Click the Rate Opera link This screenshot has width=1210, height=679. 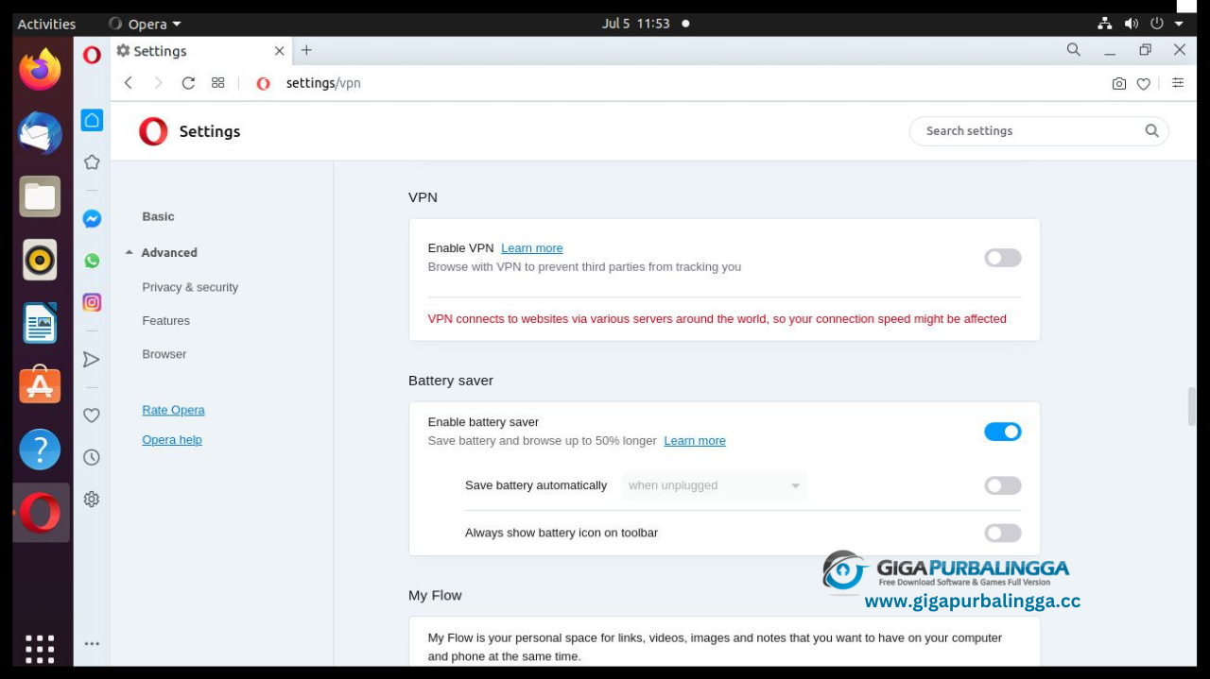(173, 410)
